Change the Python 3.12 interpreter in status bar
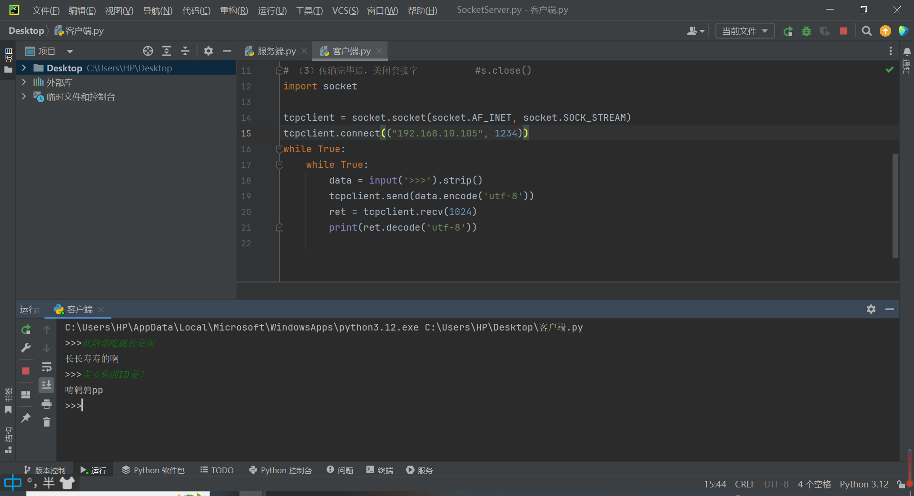The width and height of the screenshot is (914, 496). click(x=864, y=484)
